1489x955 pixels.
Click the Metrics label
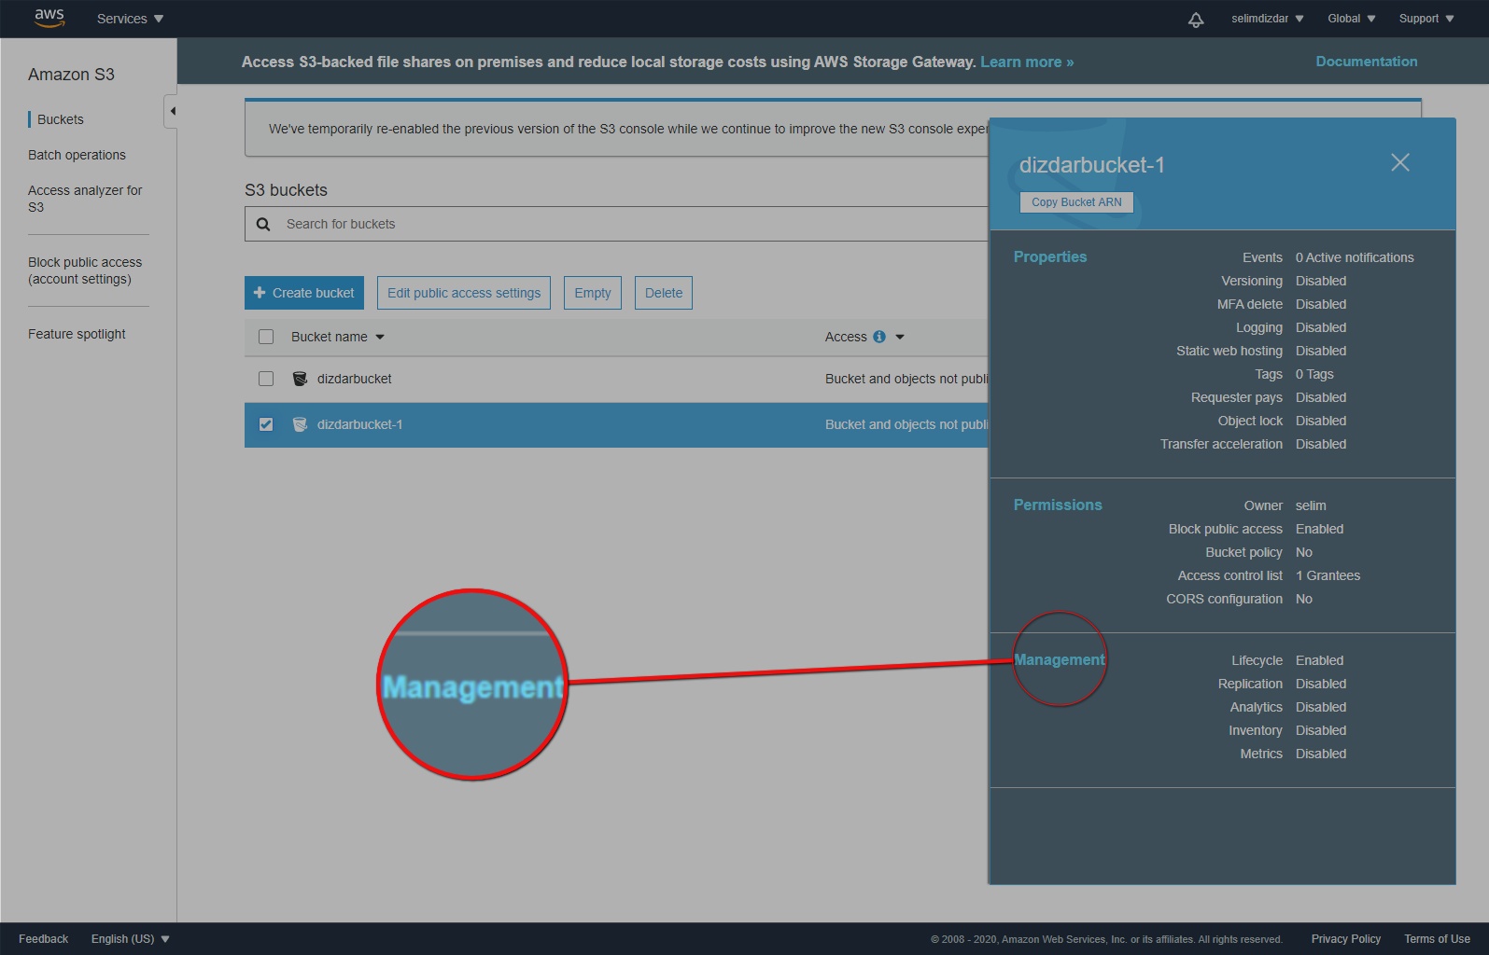(x=1261, y=754)
